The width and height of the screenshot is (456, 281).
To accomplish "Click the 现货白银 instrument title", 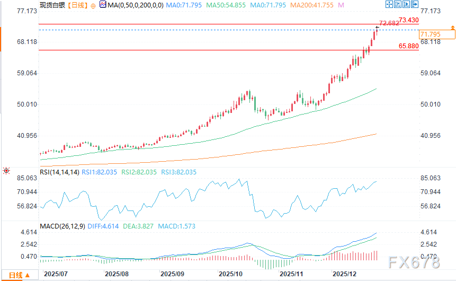I will point(52,5).
